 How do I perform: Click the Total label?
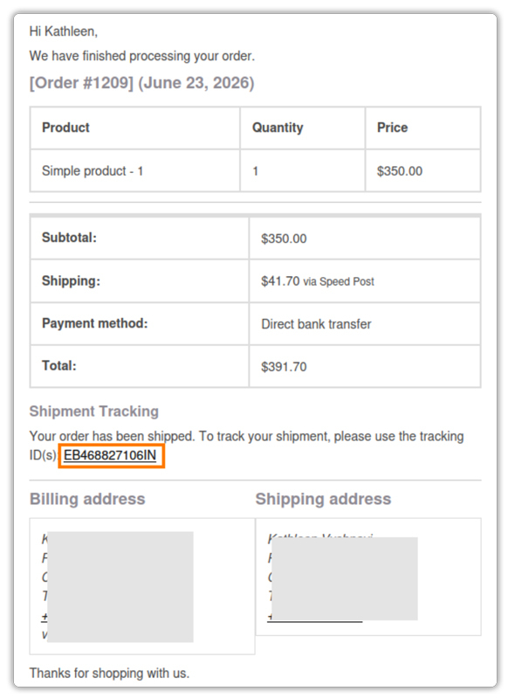(58, 366)
